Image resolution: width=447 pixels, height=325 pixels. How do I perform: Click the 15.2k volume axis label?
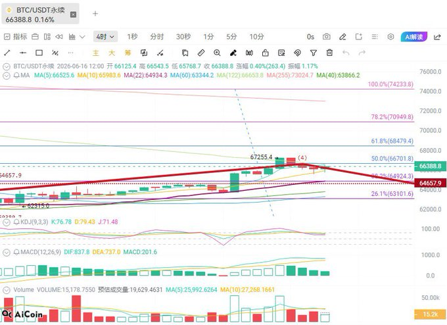tap(430, 314)
